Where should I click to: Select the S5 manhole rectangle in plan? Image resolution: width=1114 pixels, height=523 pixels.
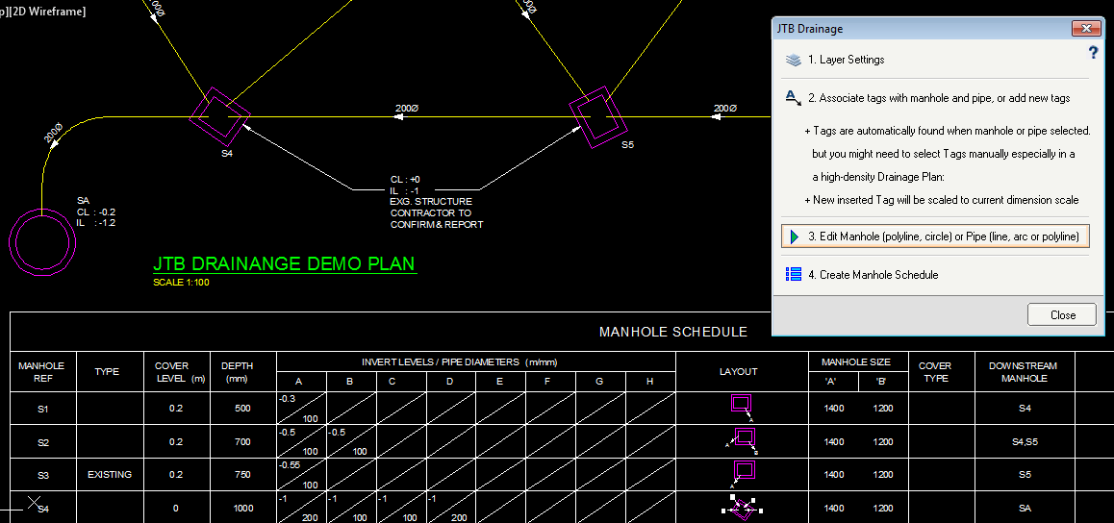tap(598, 117)
